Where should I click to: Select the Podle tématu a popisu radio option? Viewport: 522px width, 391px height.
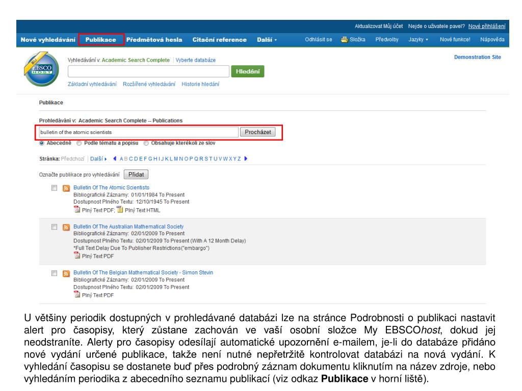[79, 143]
